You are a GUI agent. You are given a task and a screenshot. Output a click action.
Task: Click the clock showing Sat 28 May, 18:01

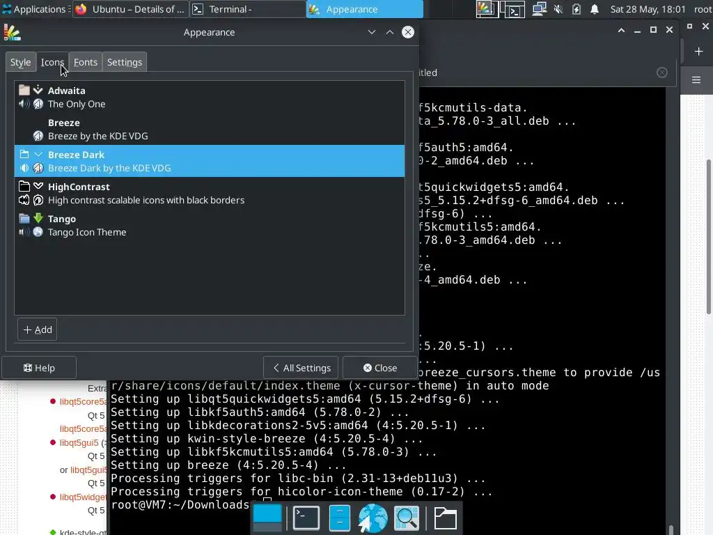[648, 9]
